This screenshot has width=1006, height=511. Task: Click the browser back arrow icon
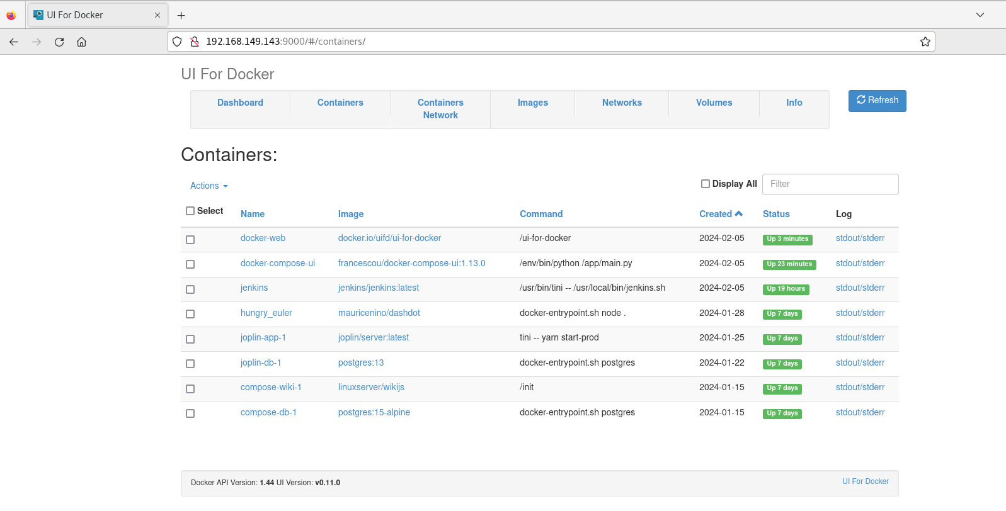[14, 42]
